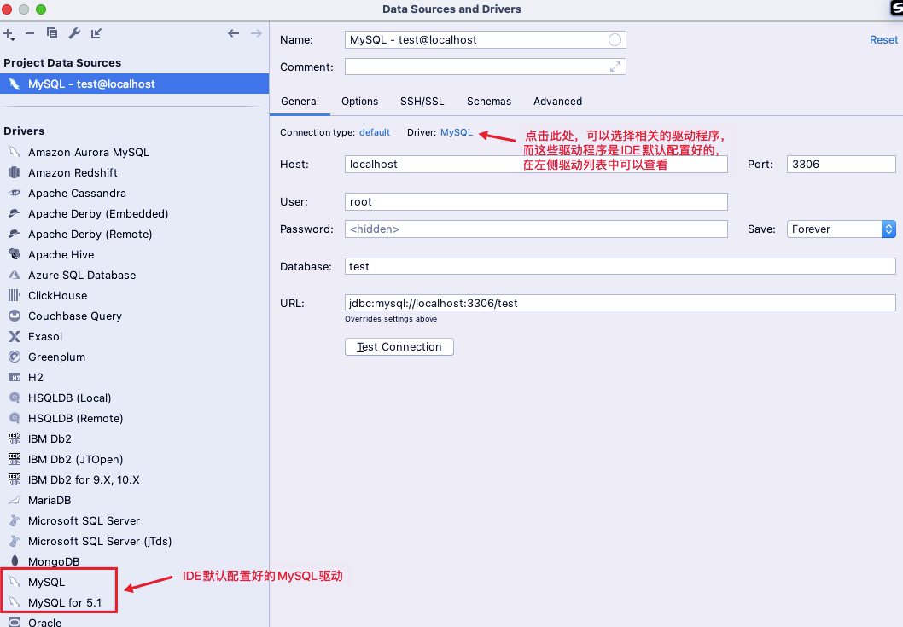Select MySQL - test@localhost data source
The width and height of the screenshot is (903, 627).
tap(134, 84)
